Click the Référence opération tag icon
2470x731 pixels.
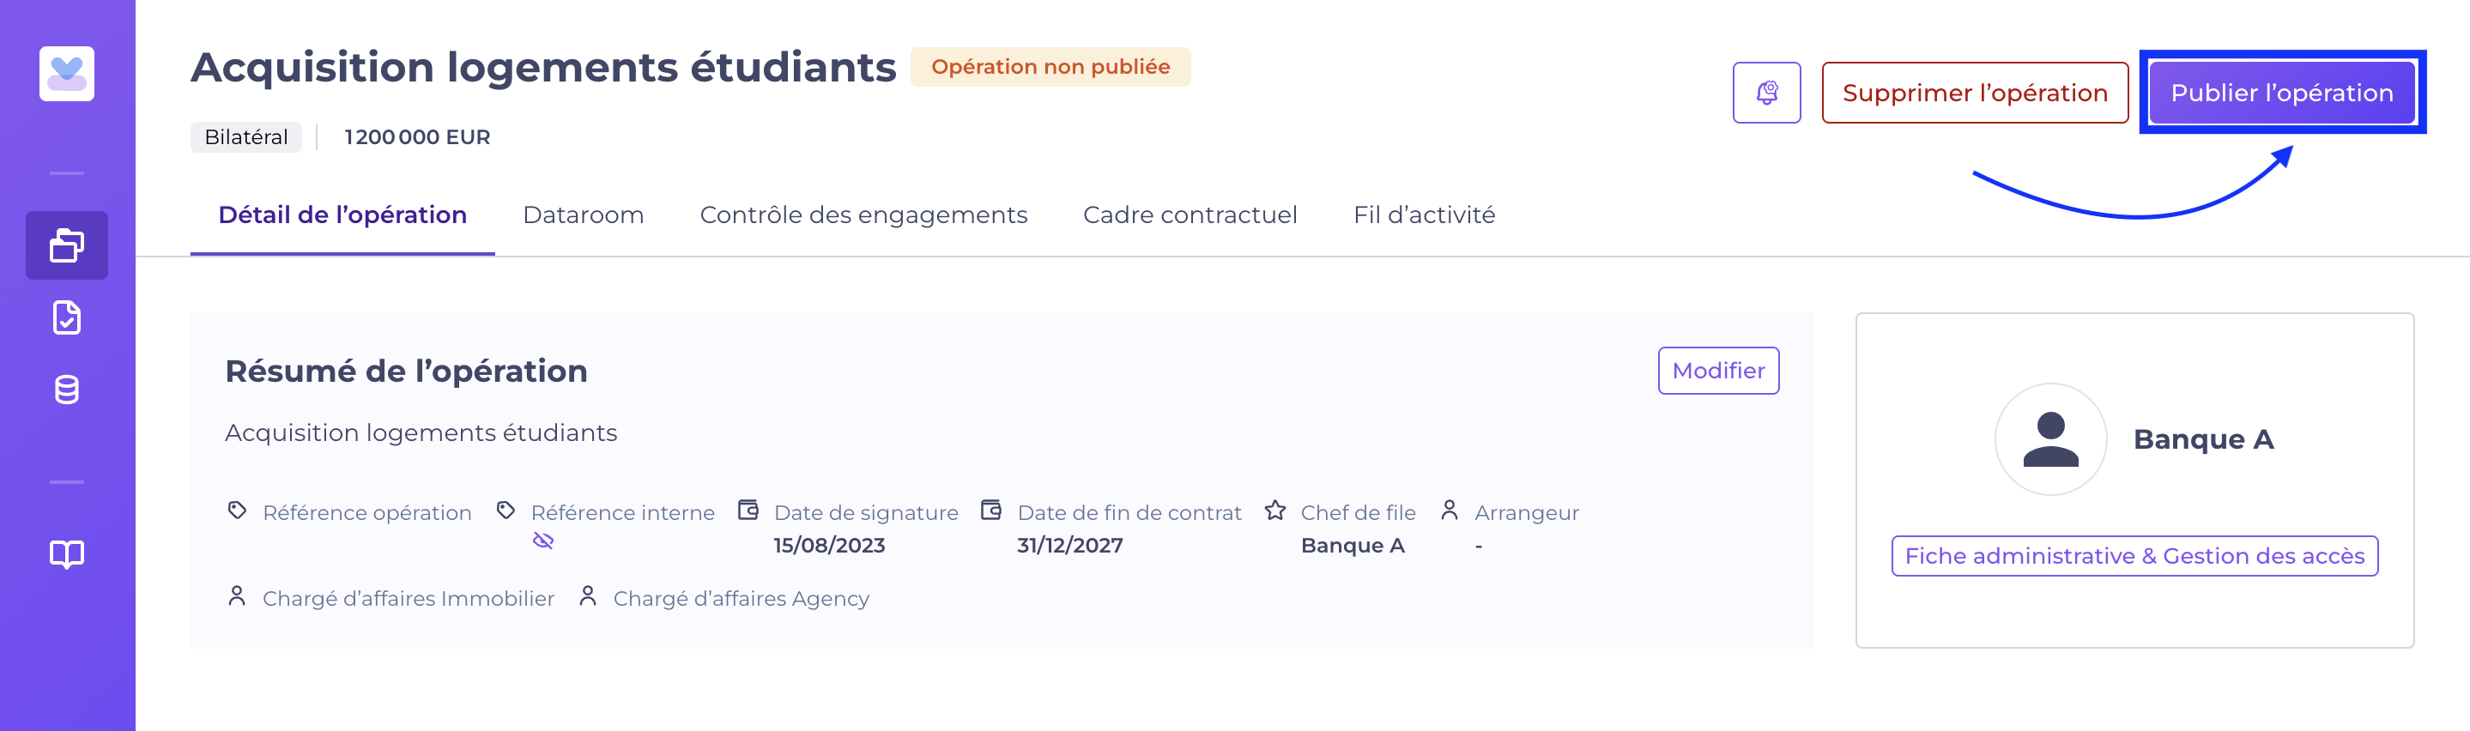237,510
